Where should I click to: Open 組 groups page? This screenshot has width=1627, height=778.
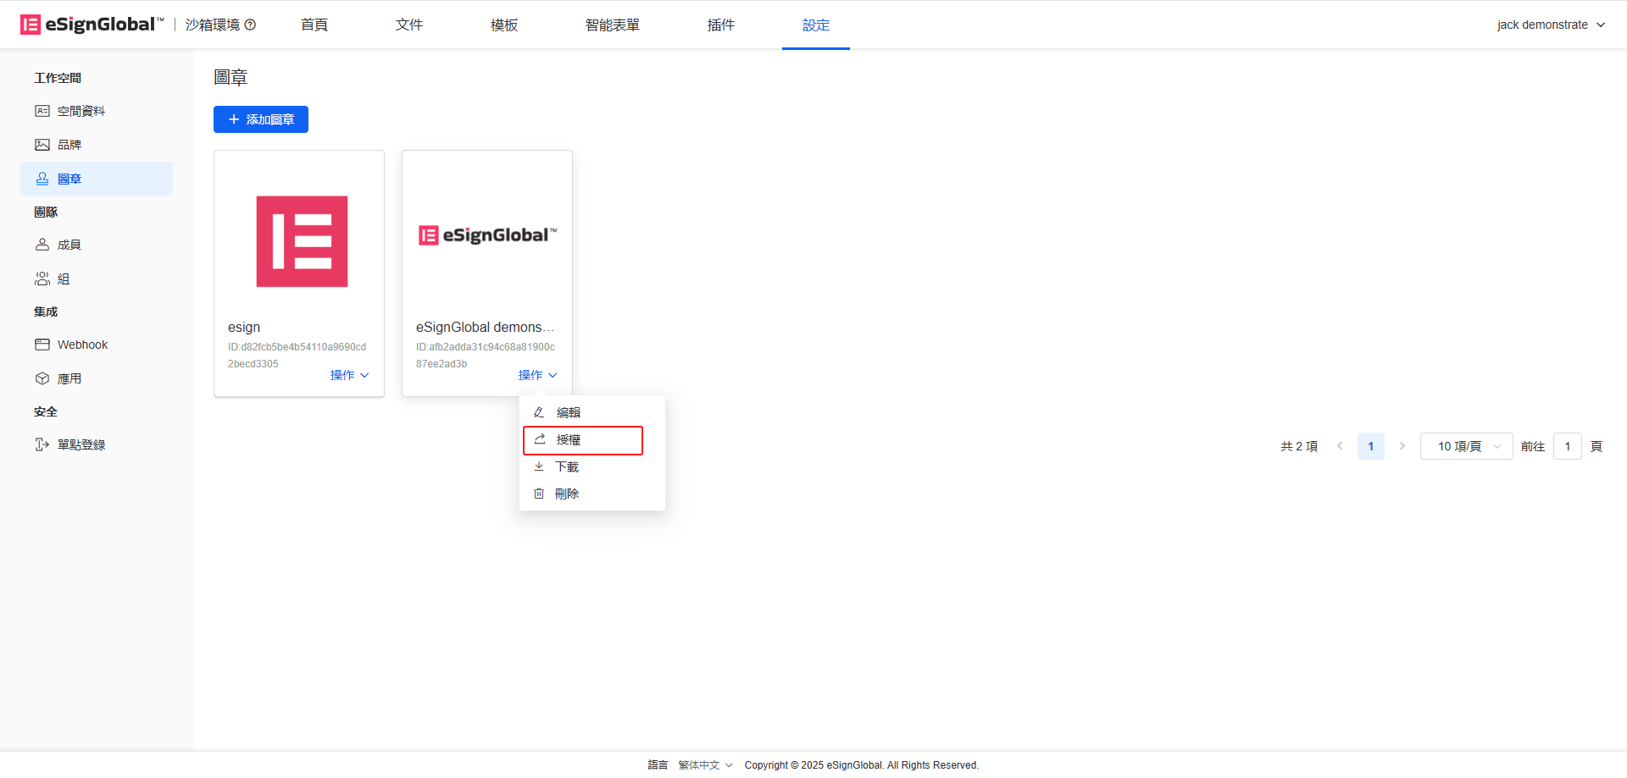[97, 279]
